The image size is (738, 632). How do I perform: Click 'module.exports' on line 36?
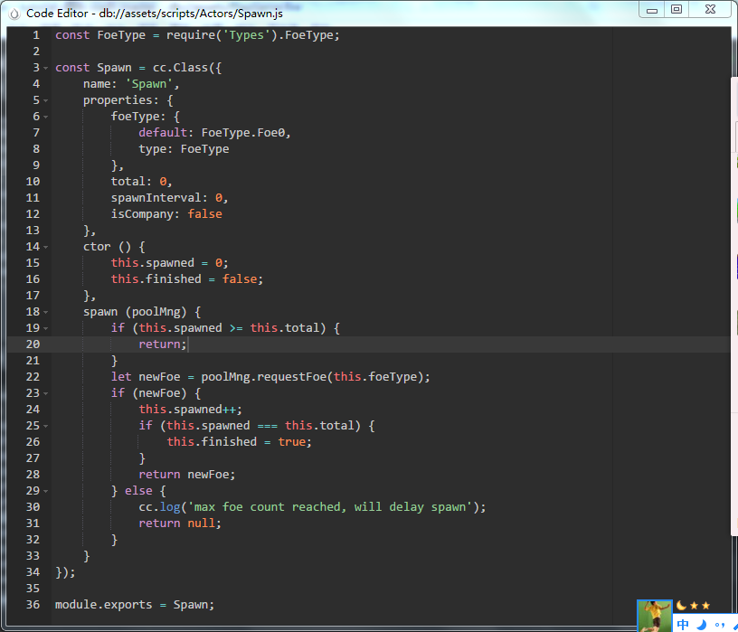click(103, 605)
